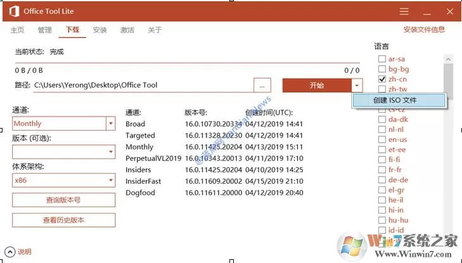Select the nl-nl language checkbox
Image resolution: width=462 pixels, height=263 pixels.
tap(382, 129)
